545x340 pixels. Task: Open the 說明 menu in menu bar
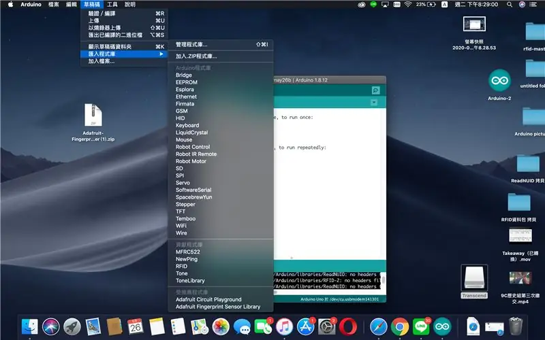(130, 5)
